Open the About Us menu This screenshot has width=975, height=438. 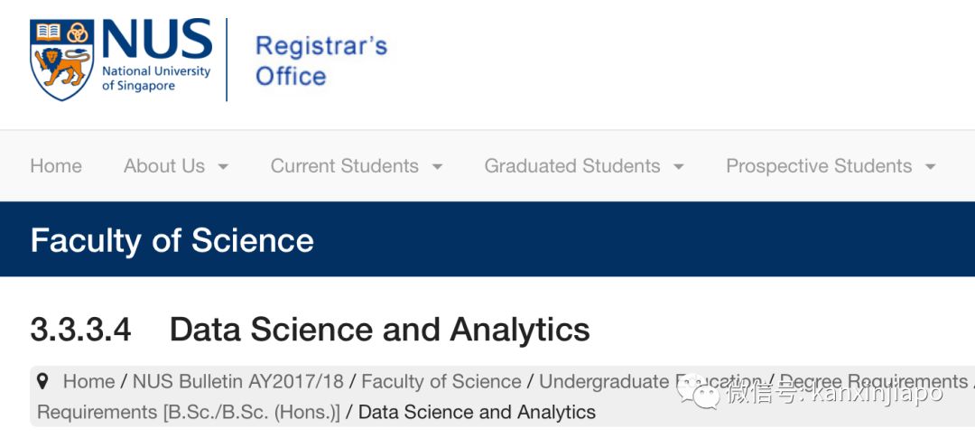point(164,166)
